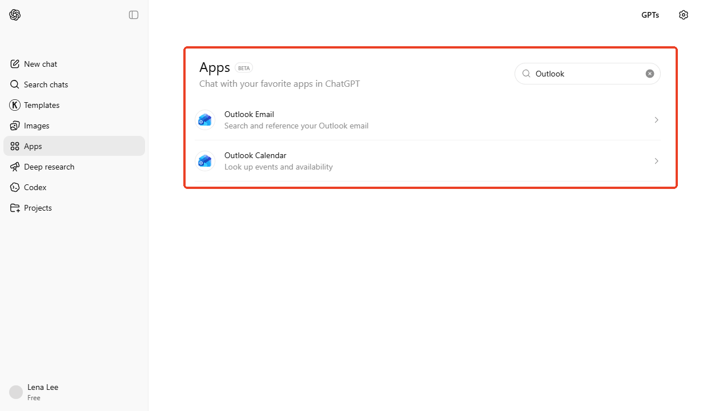Open Search chats from the sidebar
The width and height of the screenshot is (707, 411).
[46, 84]
